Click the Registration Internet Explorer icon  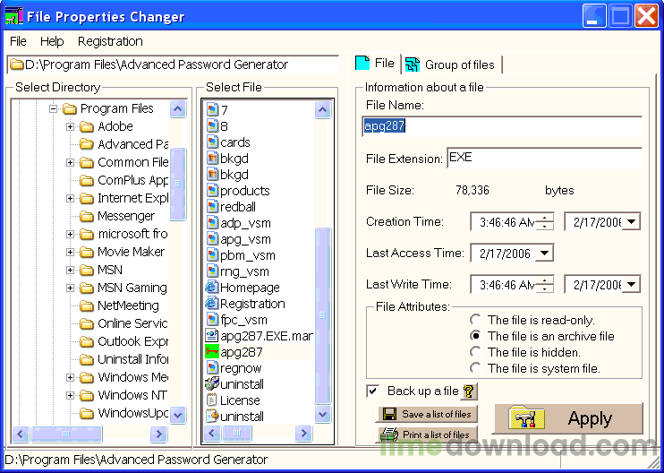(212, 304)
